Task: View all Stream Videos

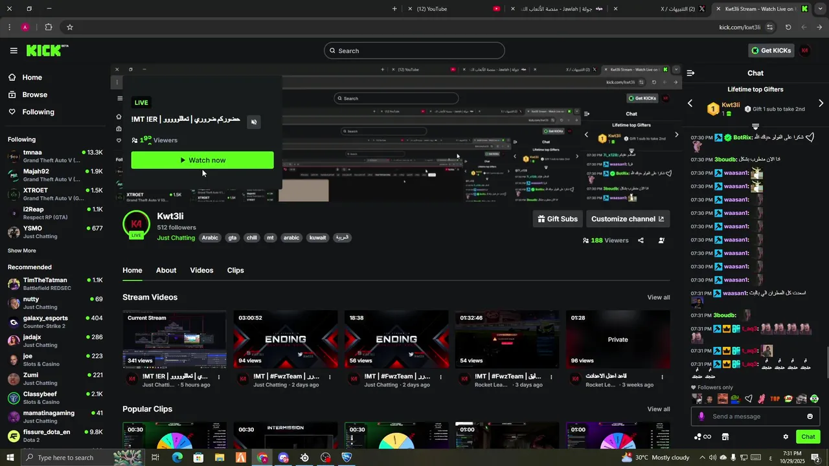Action: coord(659,298)
